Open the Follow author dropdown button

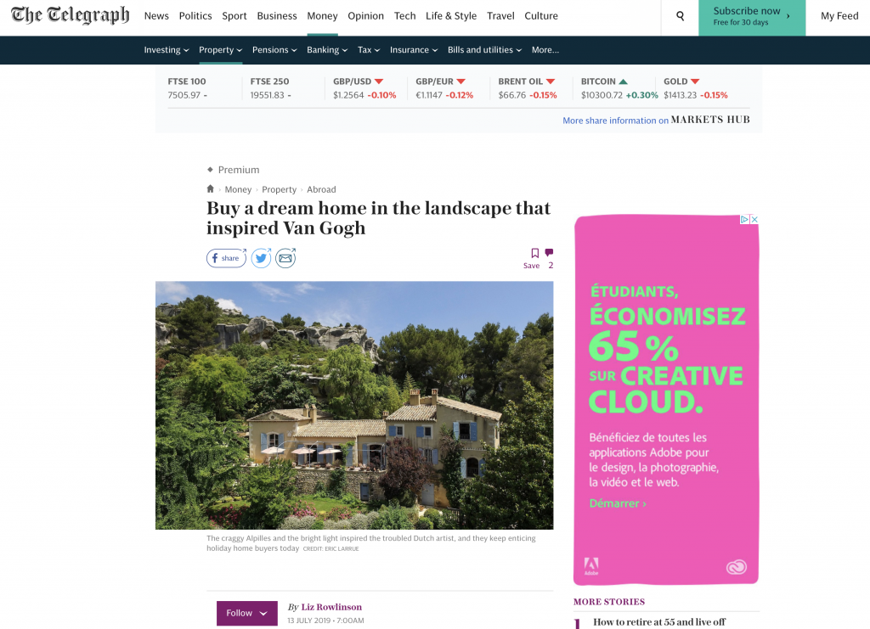click(x=247, y=613)
